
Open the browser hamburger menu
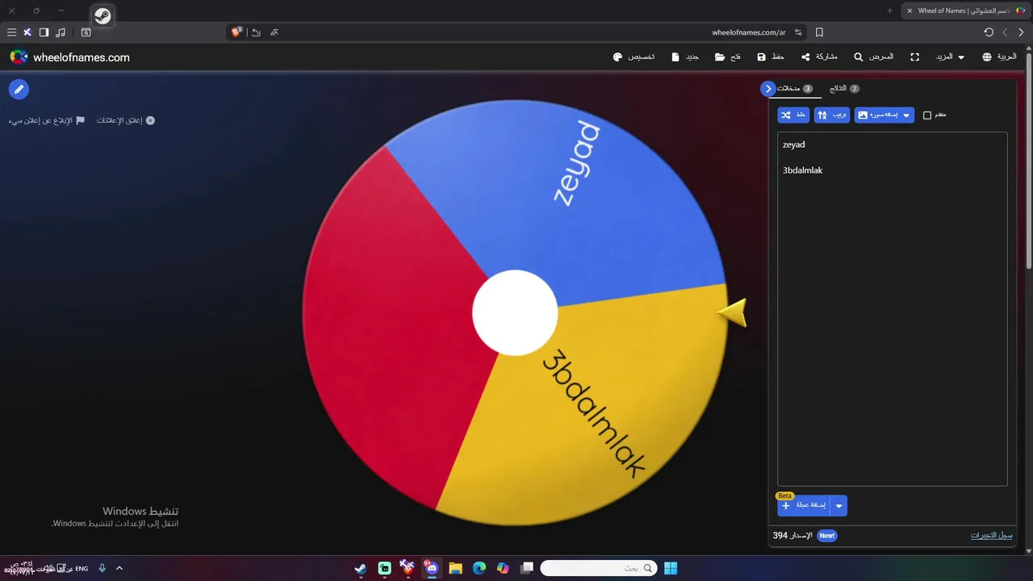11,32
